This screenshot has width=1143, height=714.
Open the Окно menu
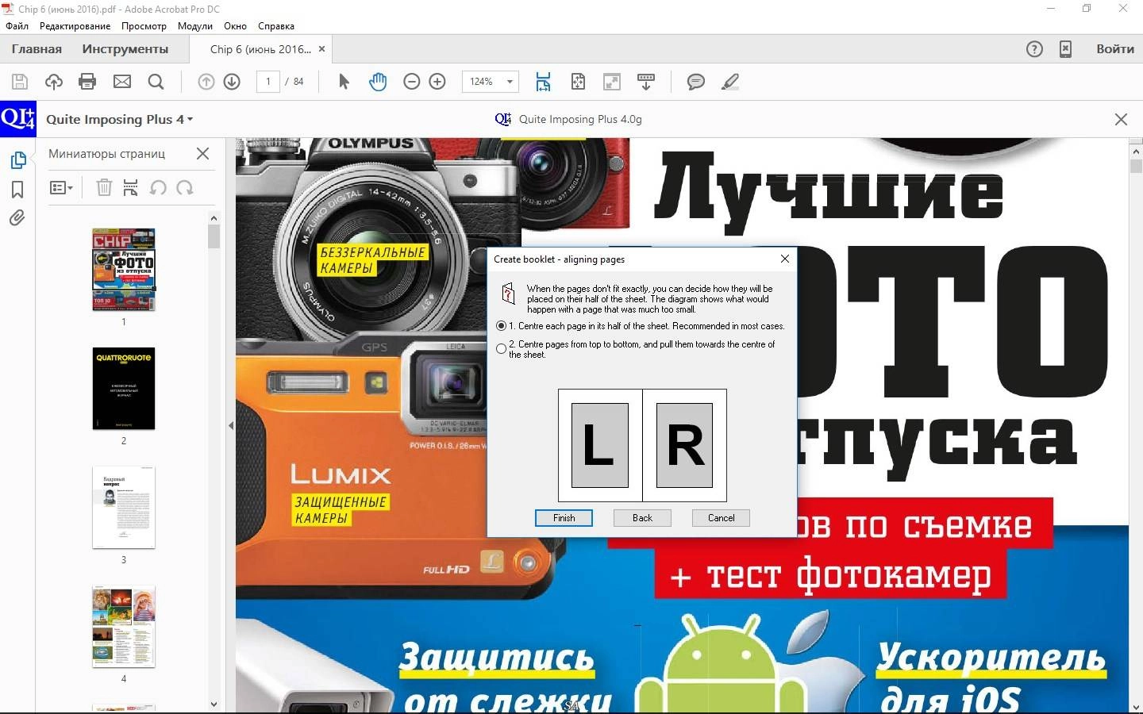coord(236,26)
